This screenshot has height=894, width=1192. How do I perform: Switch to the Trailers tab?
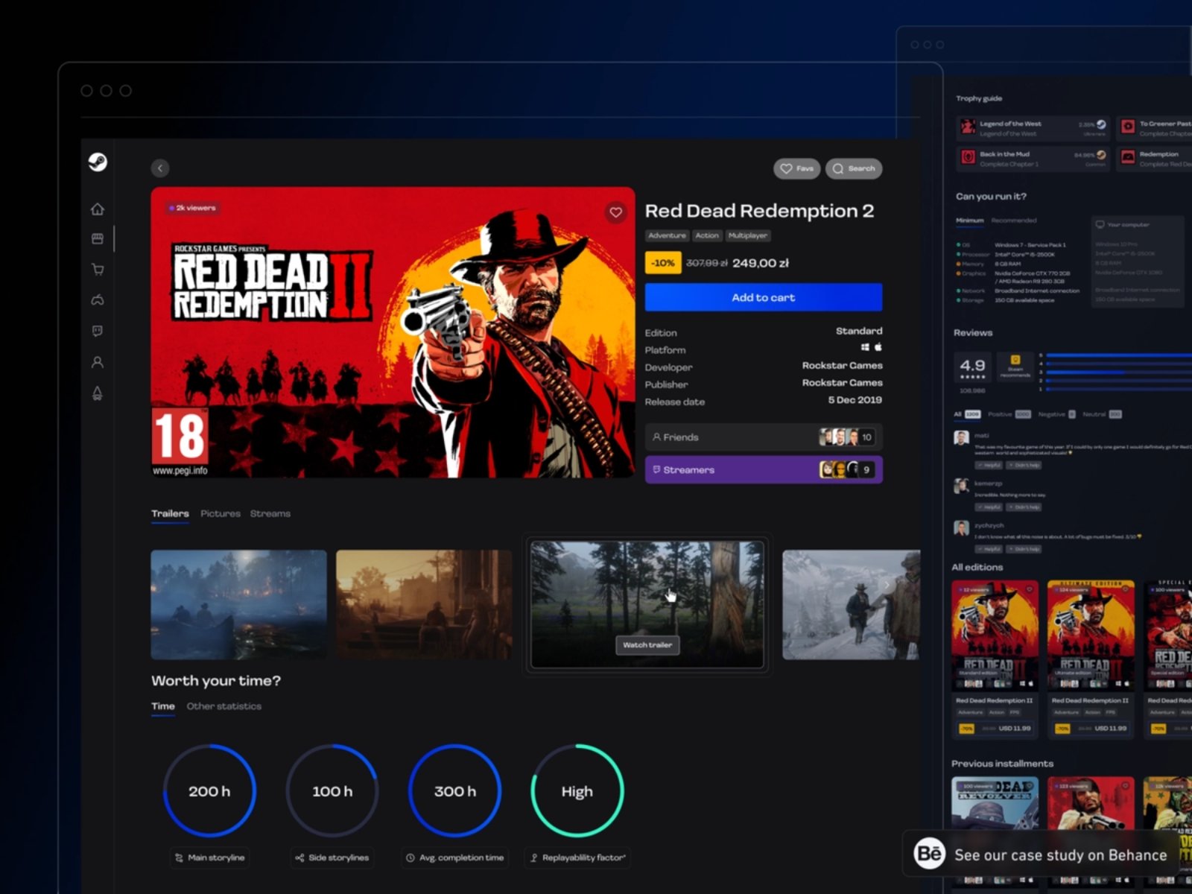(x=170, y=513)
